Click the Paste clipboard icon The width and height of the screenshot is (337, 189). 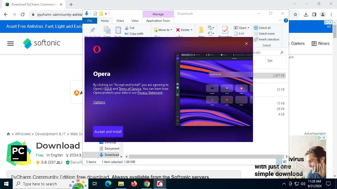pos(118,30)
